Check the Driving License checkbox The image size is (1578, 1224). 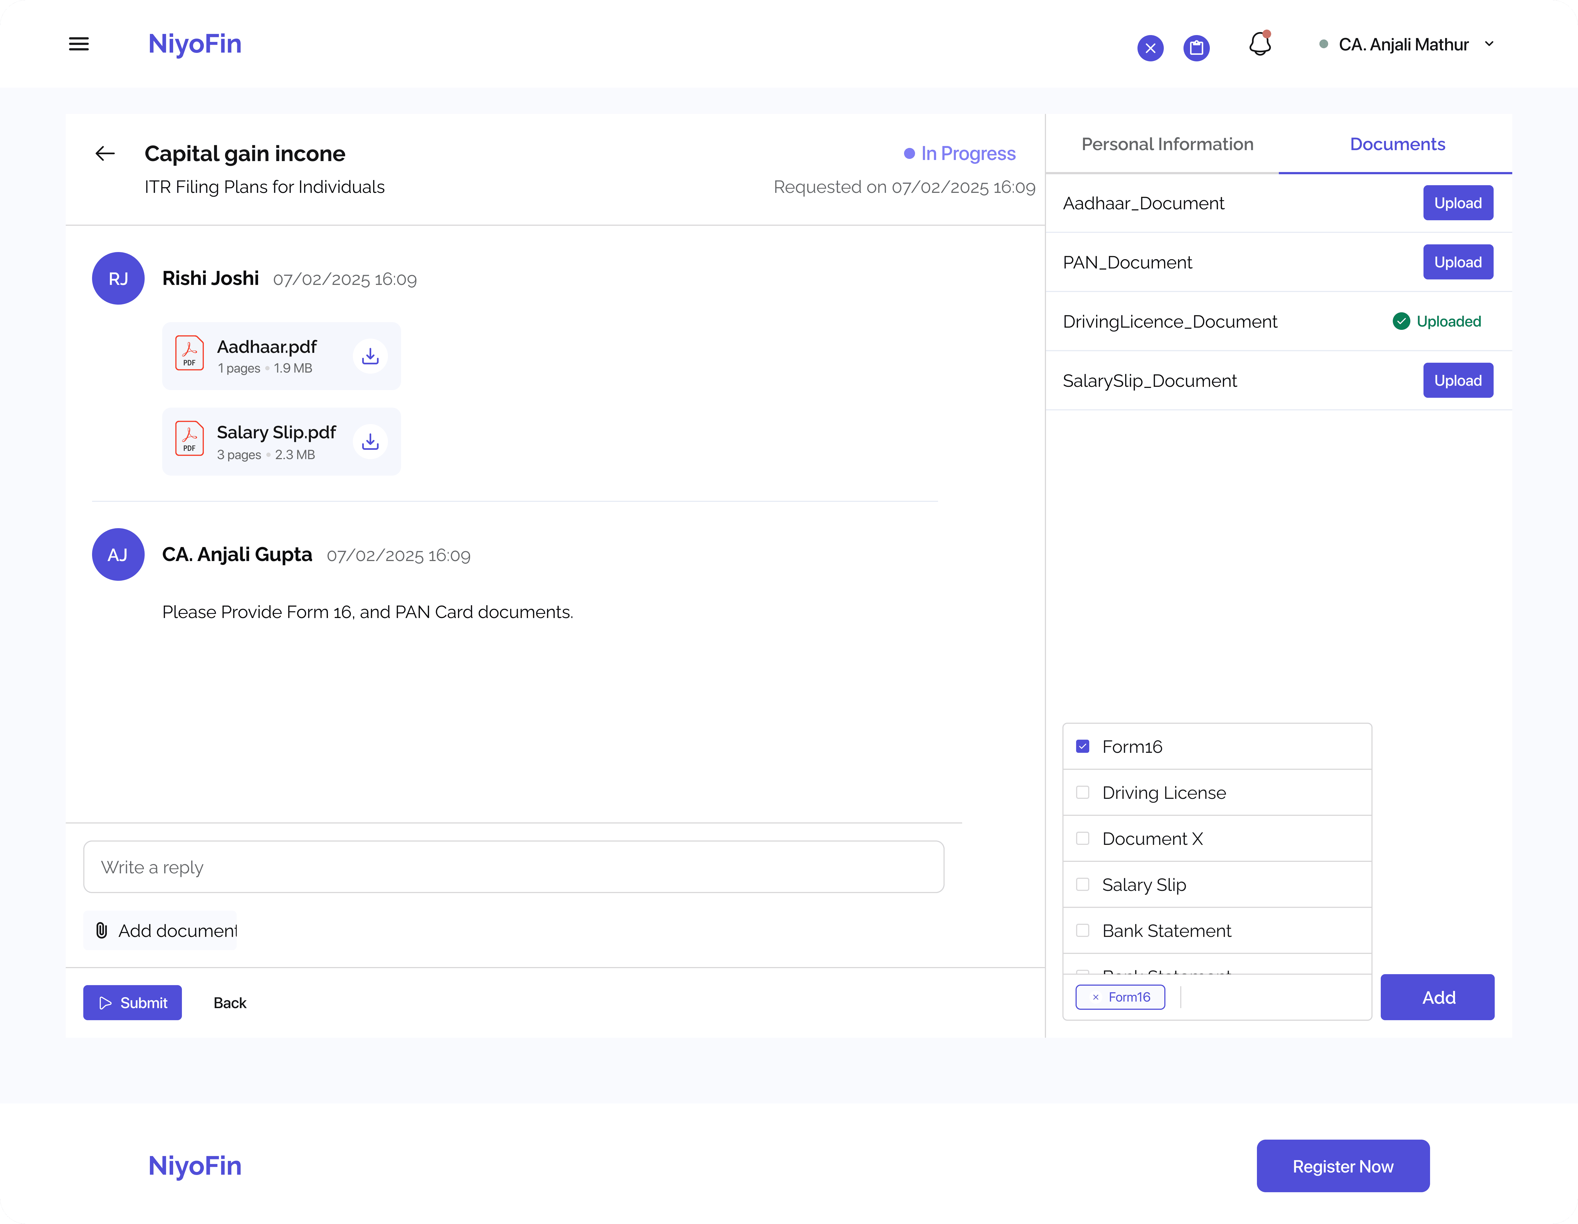tap(1082, 793)
